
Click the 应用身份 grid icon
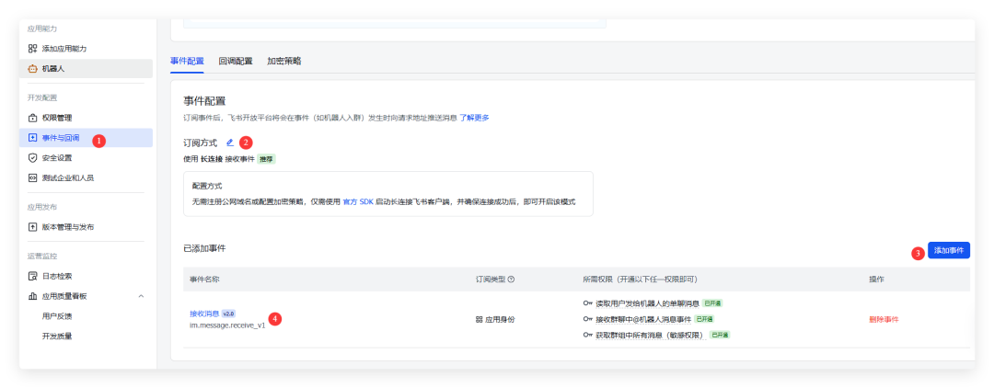(479, 319)
